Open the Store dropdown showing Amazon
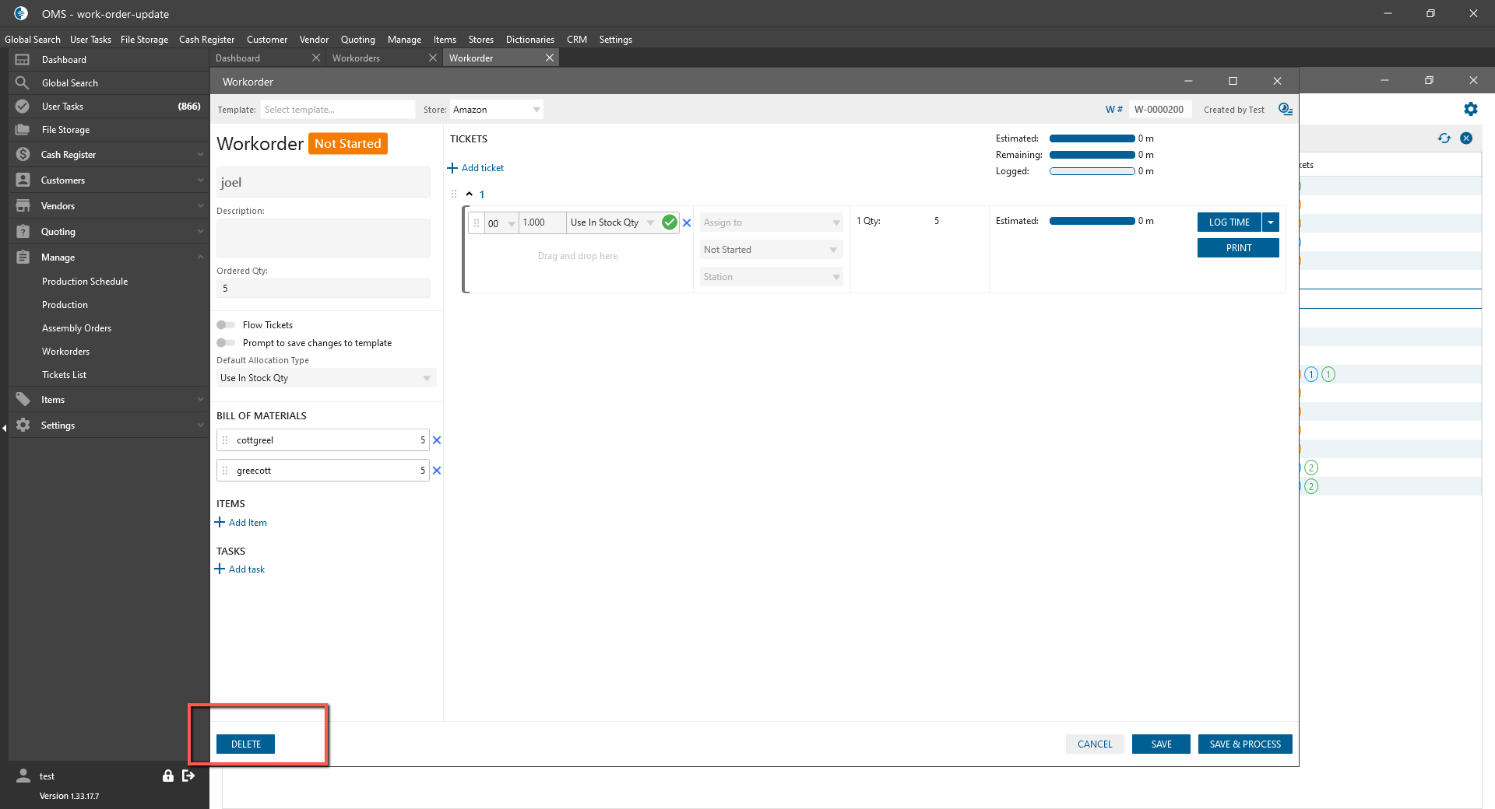1495x809 pixels. (497, 110)
